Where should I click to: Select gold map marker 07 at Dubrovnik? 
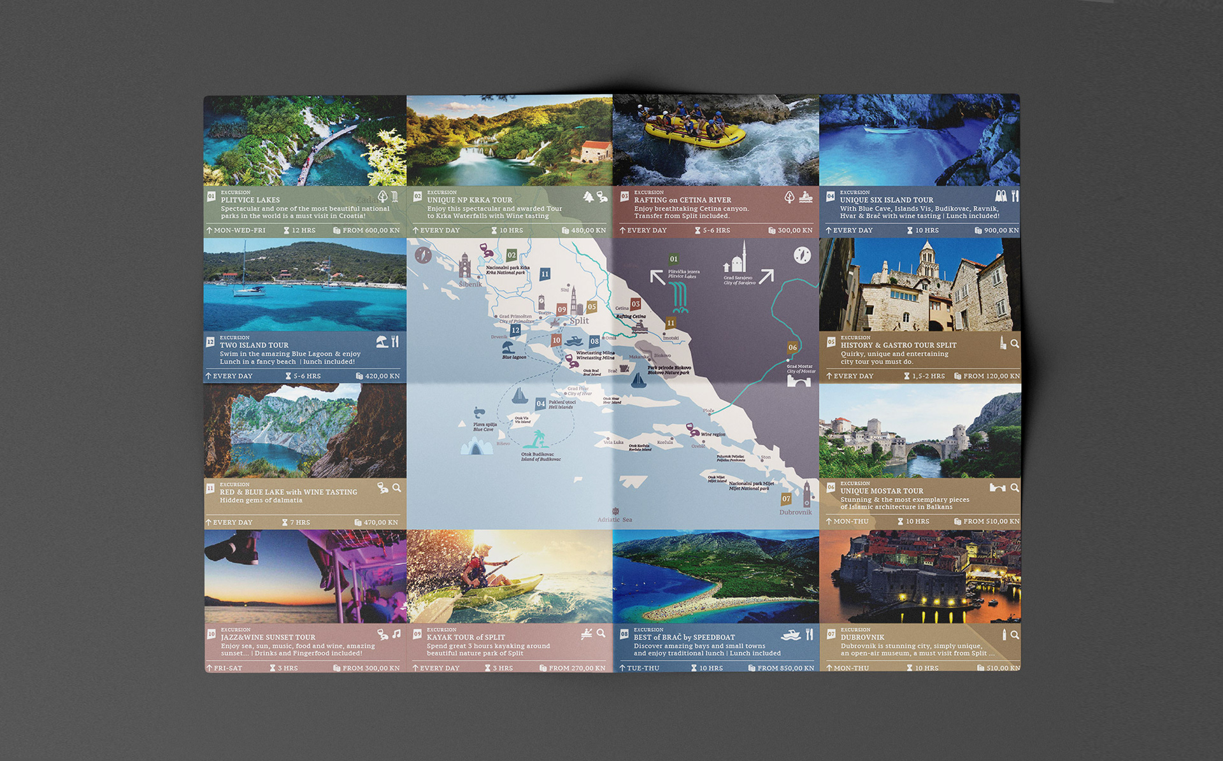pos(786,499)
